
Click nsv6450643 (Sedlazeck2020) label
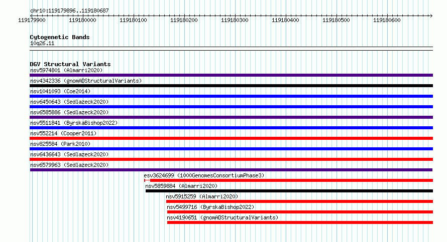[69, 102]
